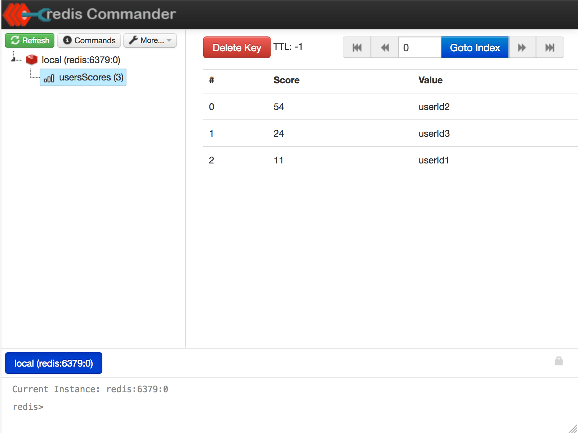Open the More... dropdown

[x=150, y=40]
